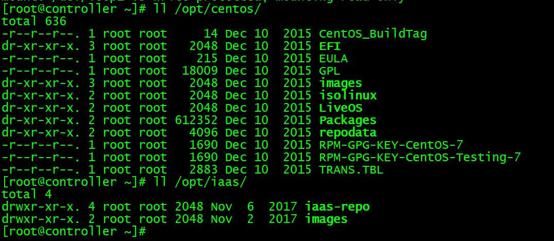Click the permissions string of Packages row
This screenshot has height=241, width=554.
[x=41, y=120]
